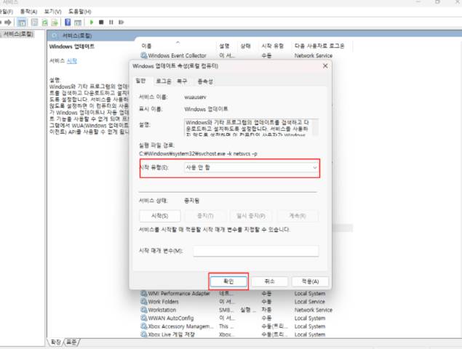Click the gear icon beside WWAN AutoConfig
Viewport: 462px width, 349px height.
(x=144, y=318)
